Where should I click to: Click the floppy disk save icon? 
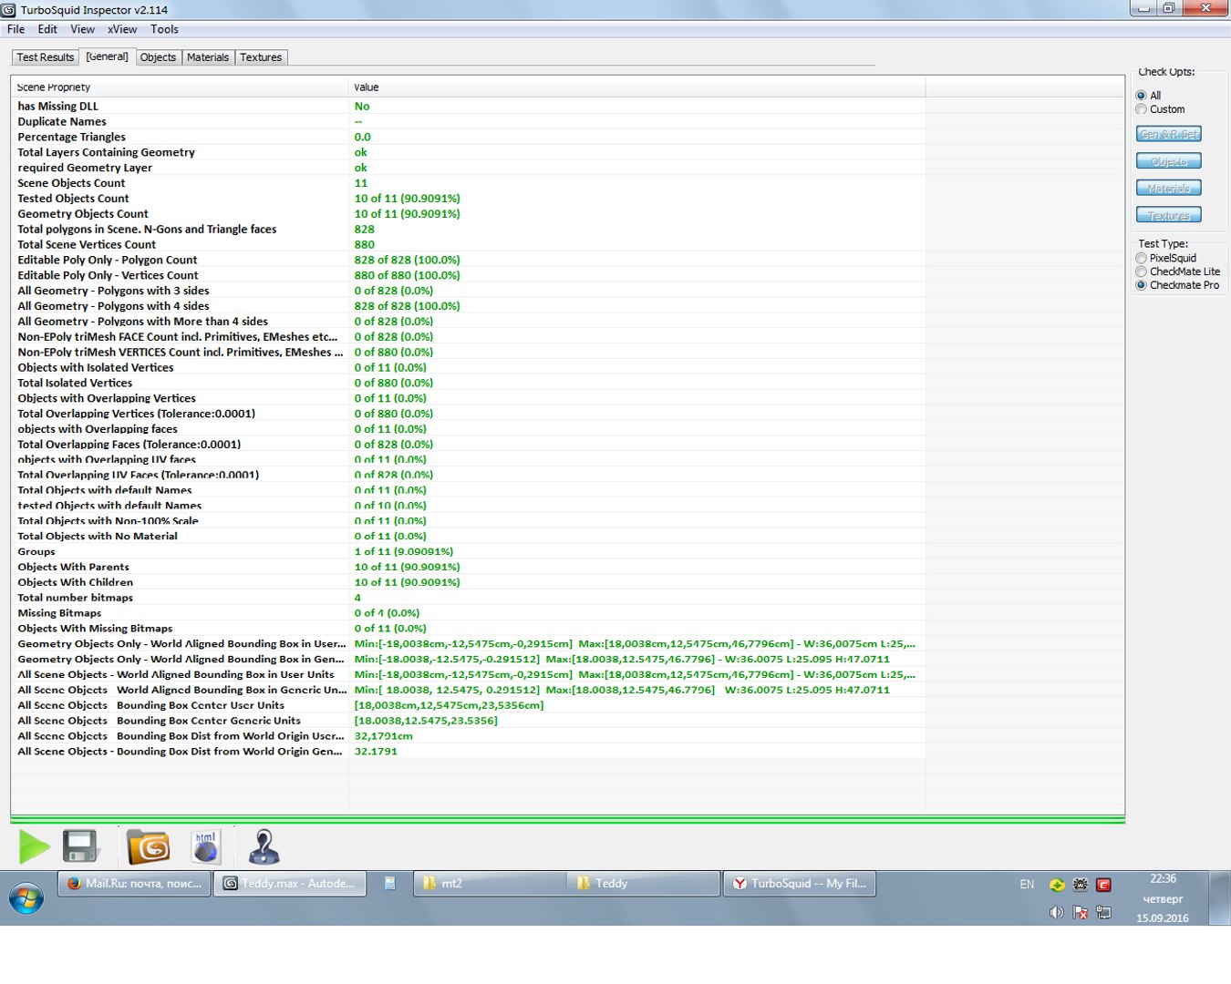click(80, 846)
